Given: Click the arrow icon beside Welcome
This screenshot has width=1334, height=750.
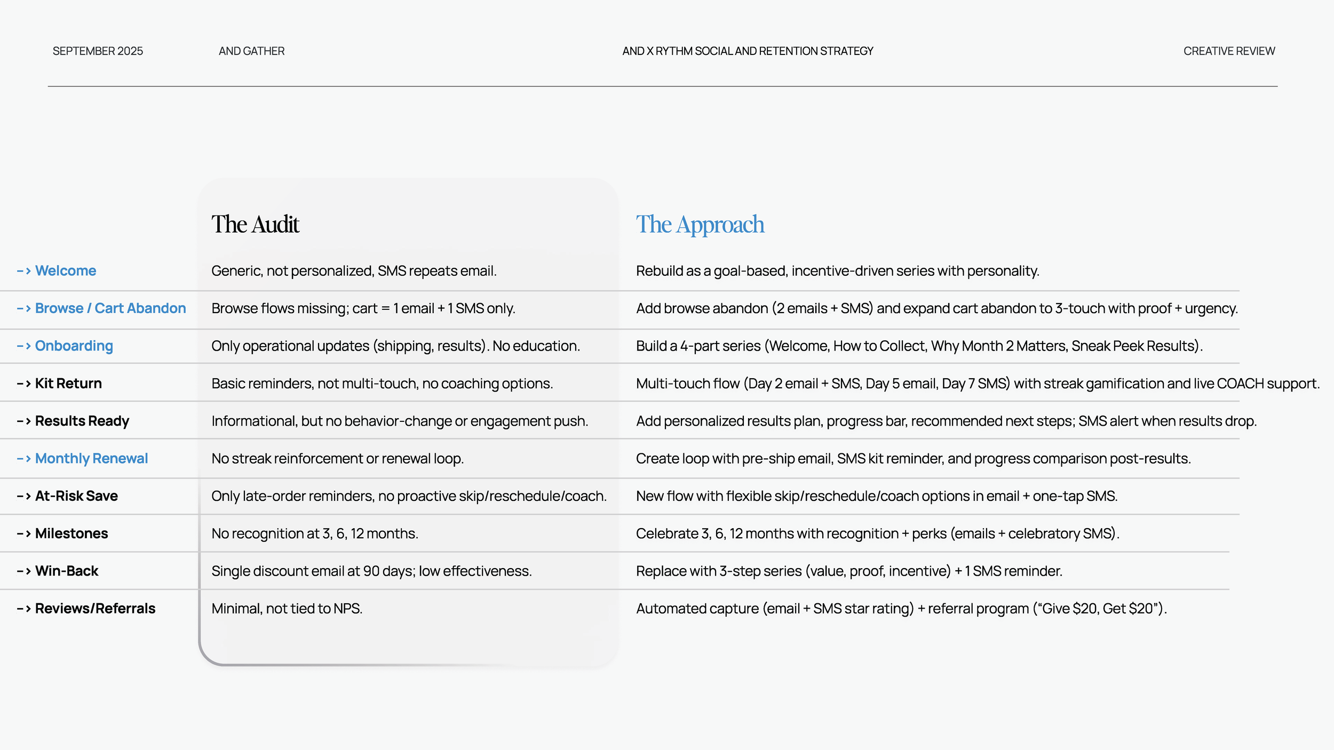Looking at the screenshot, I should tap(23, 271).
